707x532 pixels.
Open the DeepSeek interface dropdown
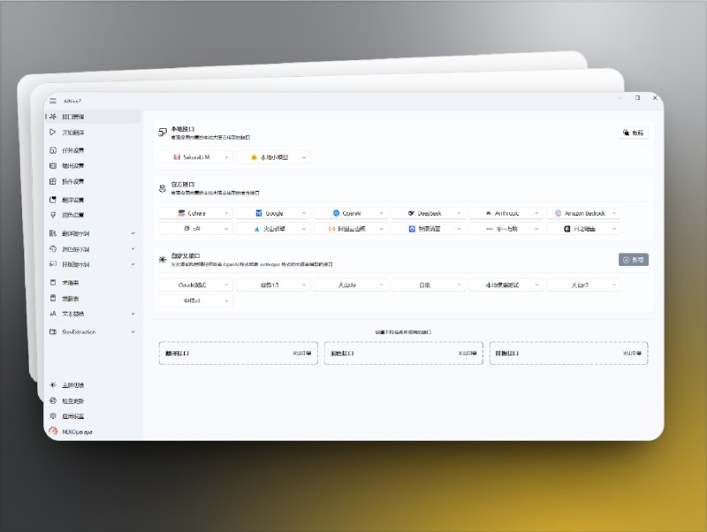428,213
